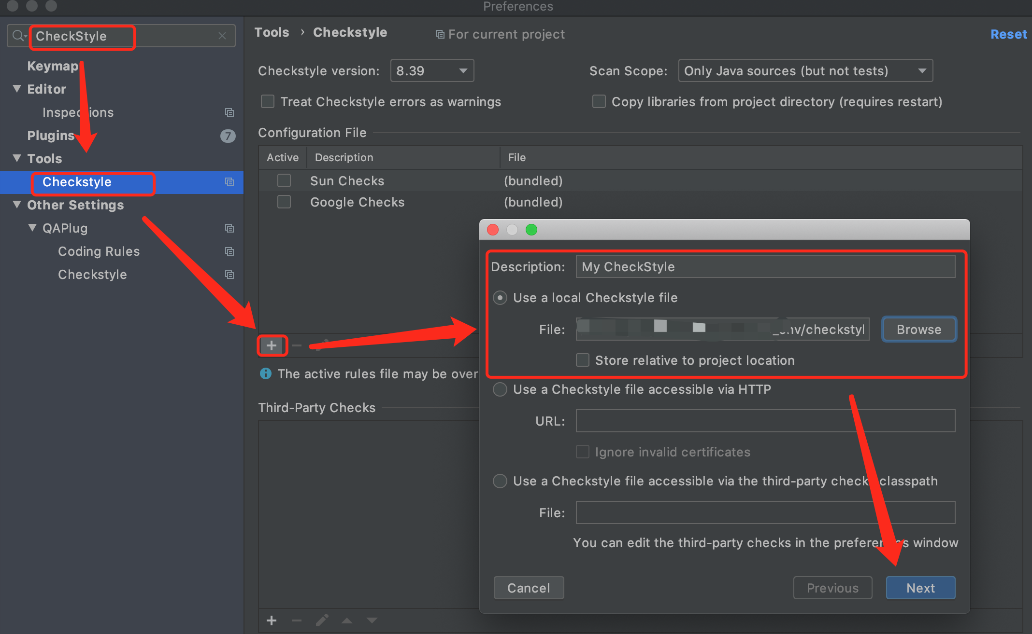This screenshot has width=1032, height=634.
Task: Click the Active column header
Action: point(283,157)
